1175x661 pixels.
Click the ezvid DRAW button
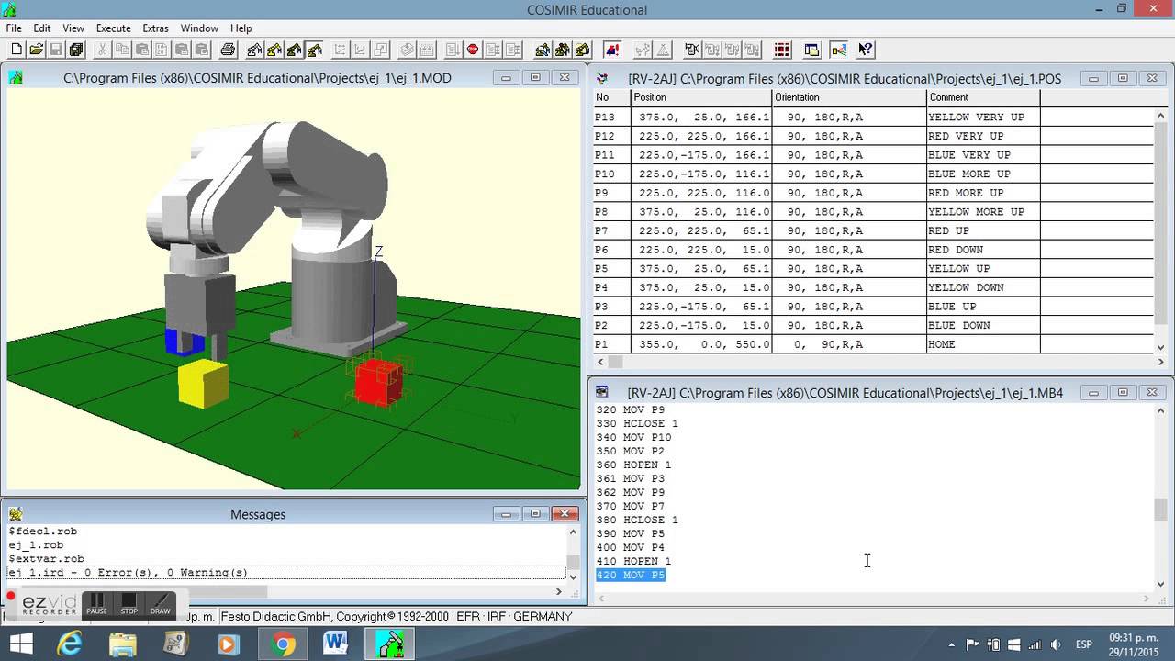[160, 604]
